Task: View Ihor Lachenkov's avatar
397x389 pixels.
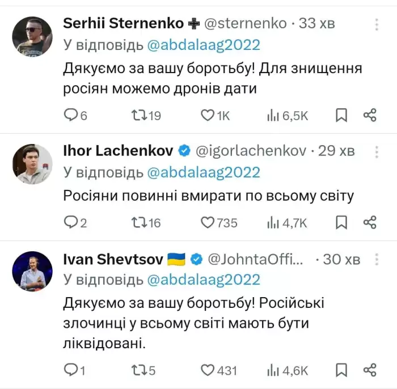Action: (32, 164)
